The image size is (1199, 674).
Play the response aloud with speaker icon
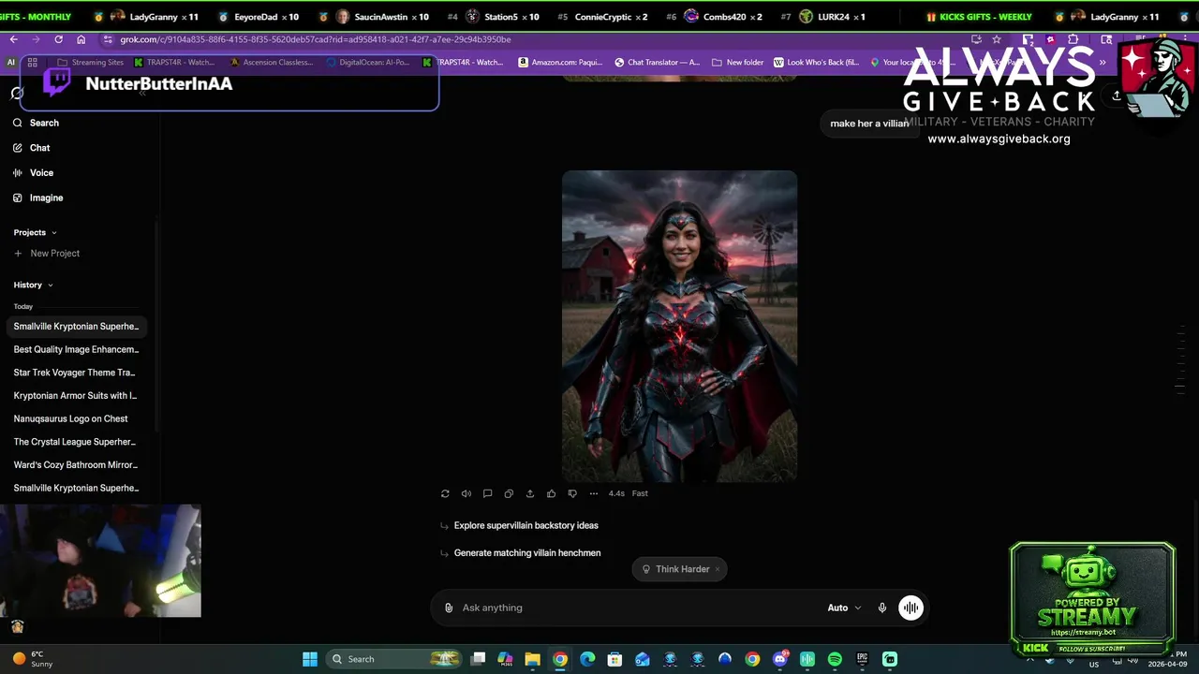point(466,493)
